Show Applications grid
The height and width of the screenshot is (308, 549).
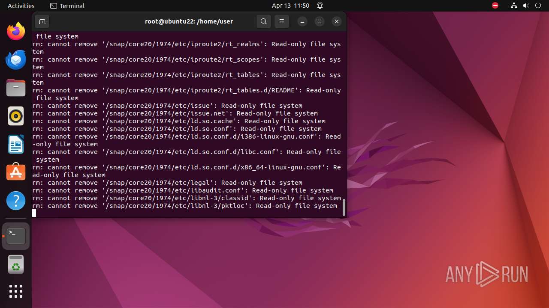(16, 291)
